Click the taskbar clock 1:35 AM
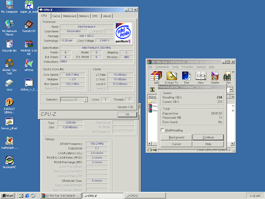Screen dimensions: 265x199 tap(255, 196)
